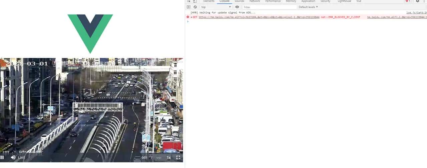The height and width of the screenshot is (168, 427).
Task: Expand the GET error message arrow
Action: [x=191, y=17]
